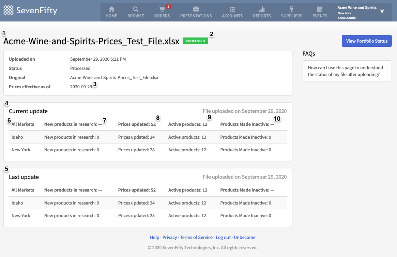This screenshot has width=397, height=257.
Task: Open the Suppliers lightbulb icon
Action: pos(291,10)
